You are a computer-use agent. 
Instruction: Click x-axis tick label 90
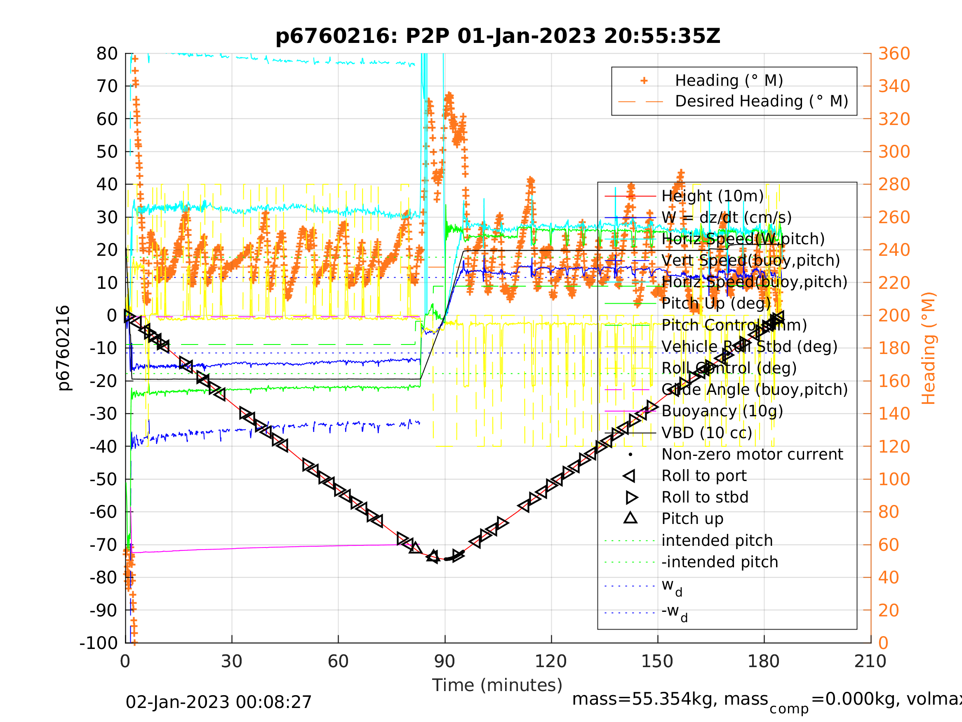pos(445,661)
